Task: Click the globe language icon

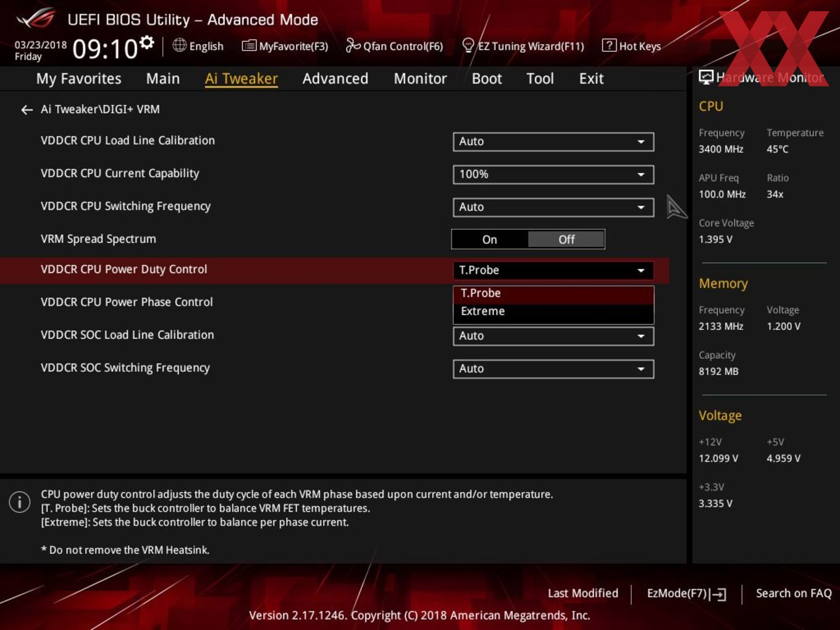Action: 179,45
